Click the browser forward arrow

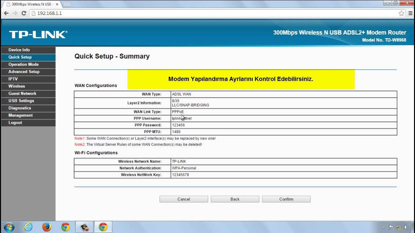[15, 13]
